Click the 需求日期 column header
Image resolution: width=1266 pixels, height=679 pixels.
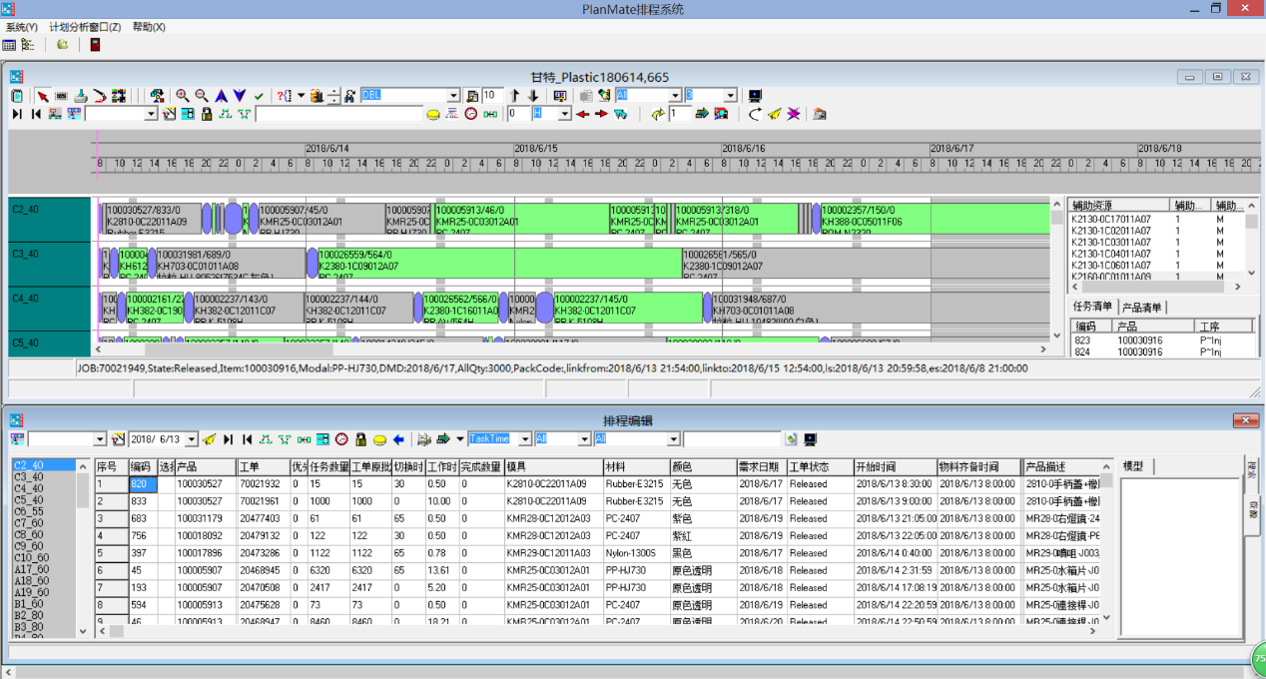click(x=760, y=467)
